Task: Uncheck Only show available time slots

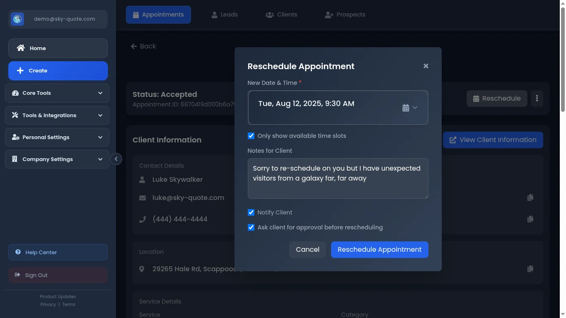Action: pos(251,135)
